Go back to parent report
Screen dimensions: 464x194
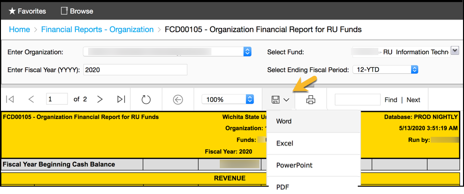pyautogui.click(x=178, y=100)
